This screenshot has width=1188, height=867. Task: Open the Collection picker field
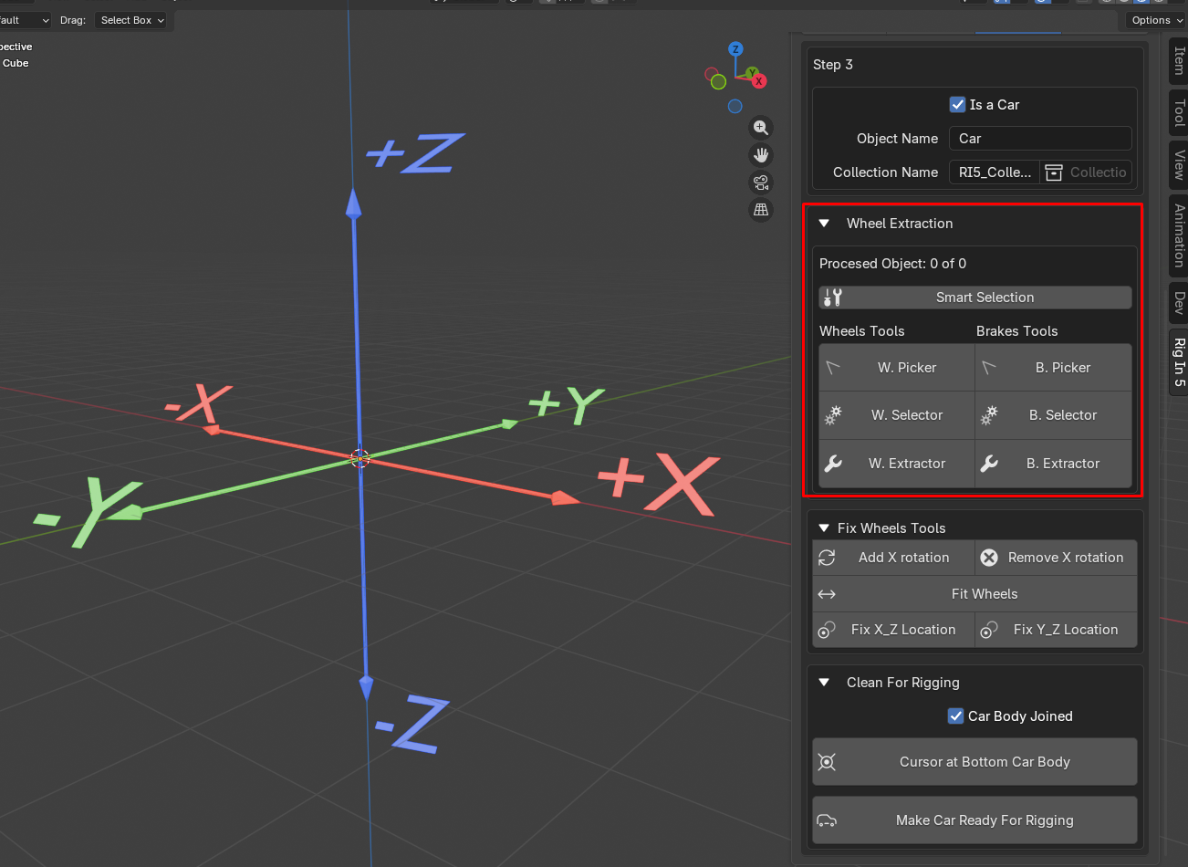1086,172
